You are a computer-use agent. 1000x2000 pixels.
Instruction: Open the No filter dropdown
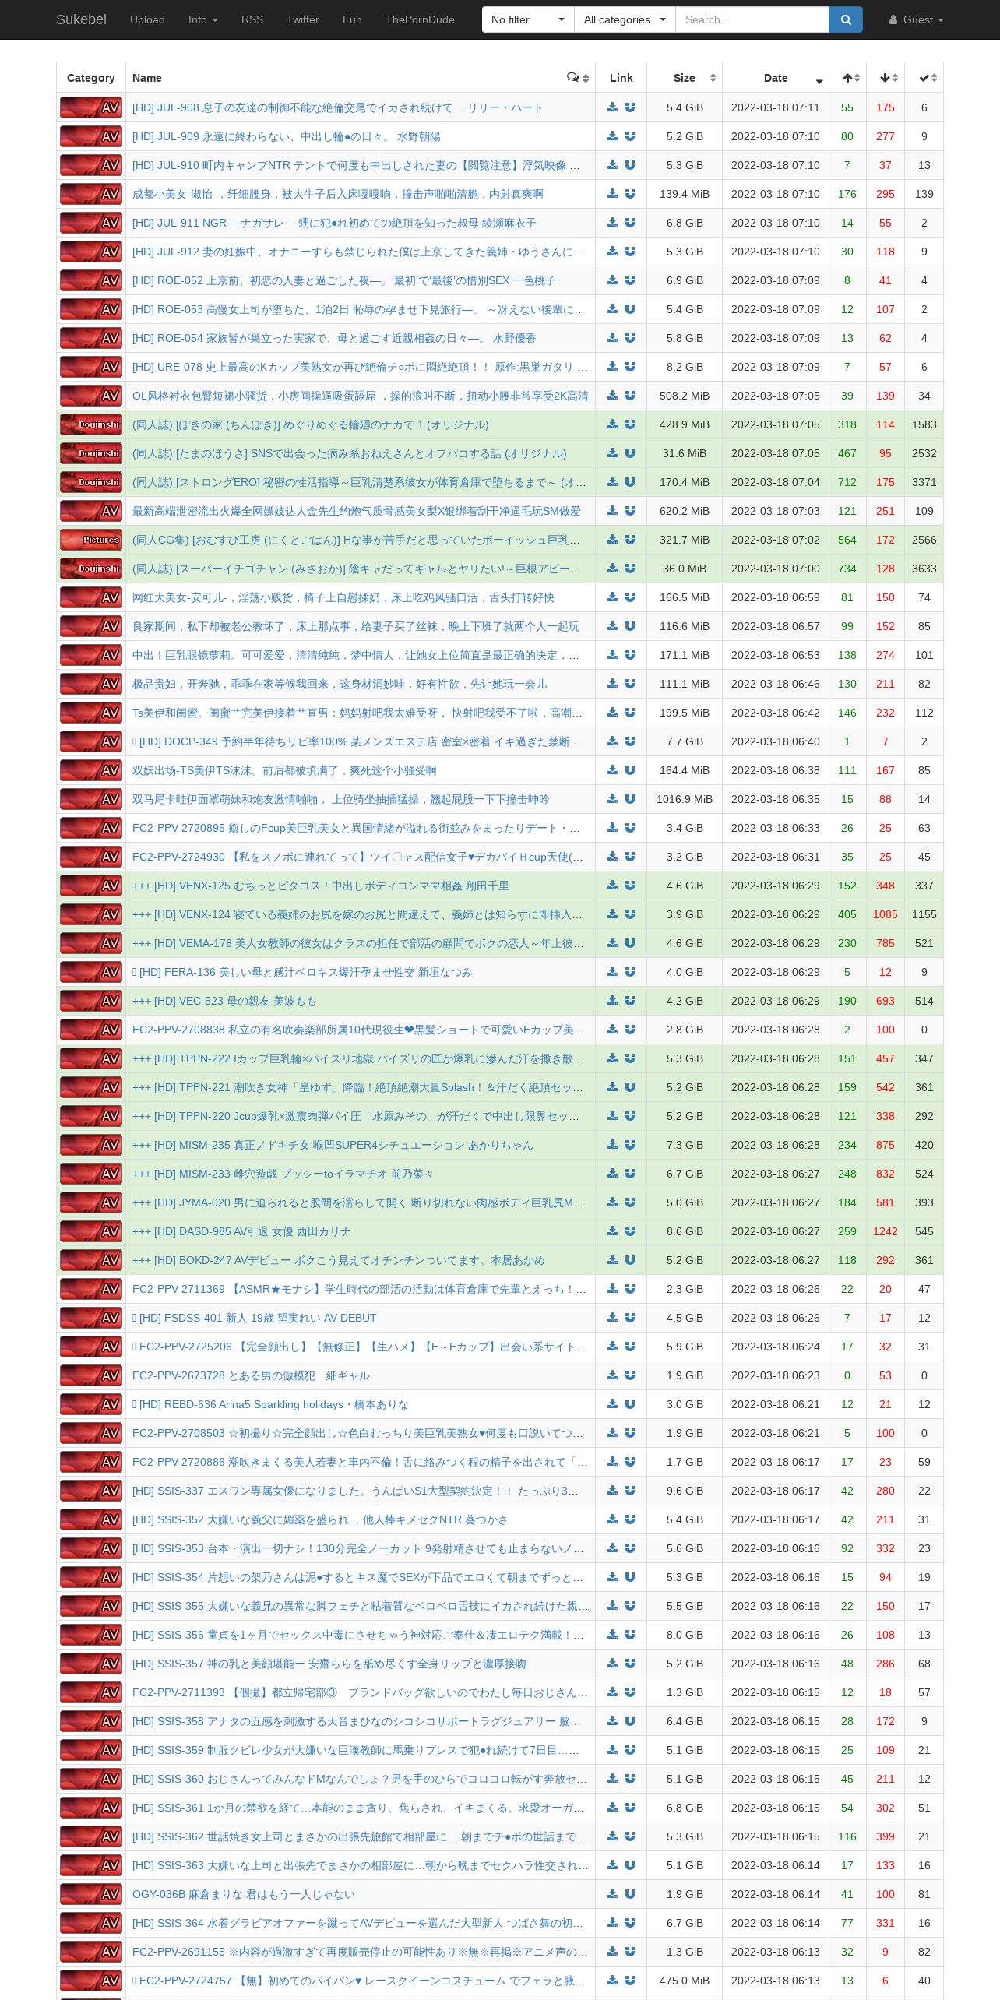click(528, 19)
